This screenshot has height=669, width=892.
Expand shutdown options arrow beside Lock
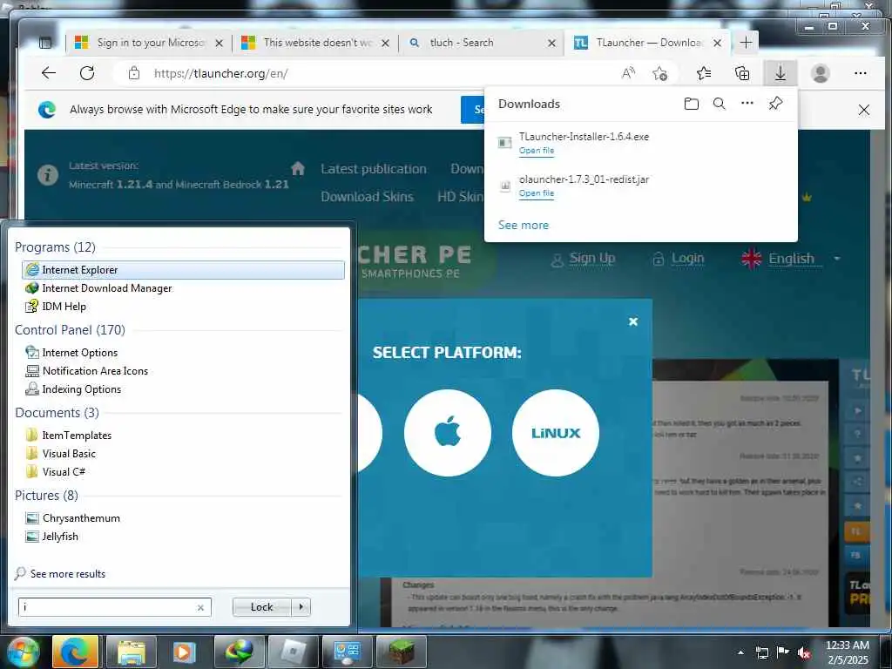pyautogui.click(x=301, y=607)
